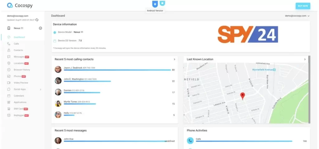Click the Wynnefield Avenue station icon on map
319x149 pixels.
click(274, 70)
